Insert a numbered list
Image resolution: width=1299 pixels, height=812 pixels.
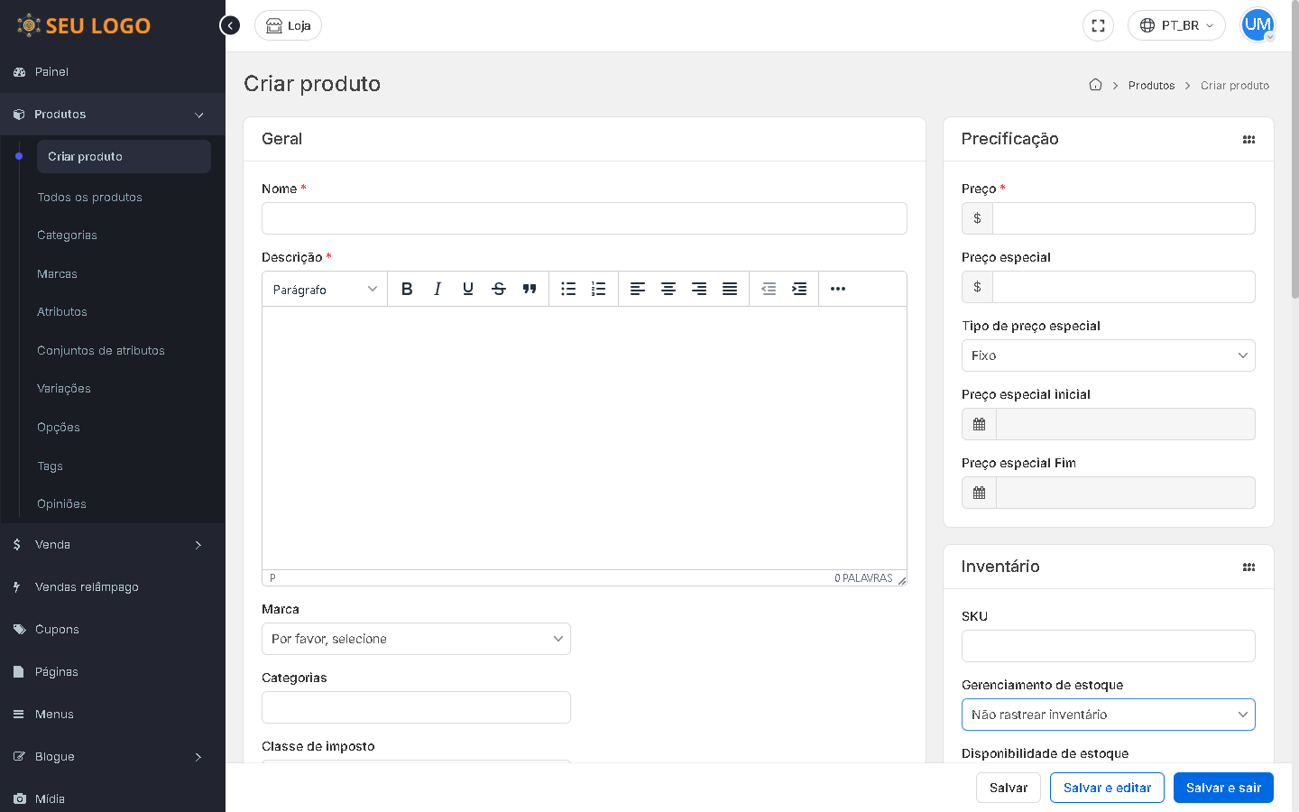coord(598,289)
